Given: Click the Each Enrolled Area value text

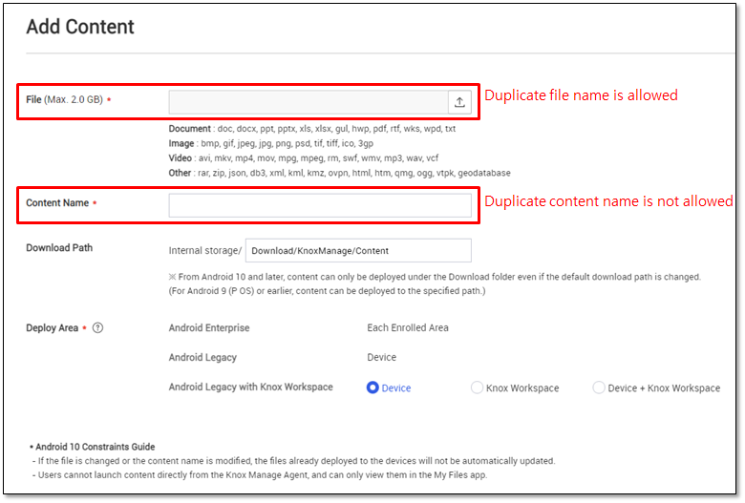Looking at the screenshot, I should click(408, 327).
